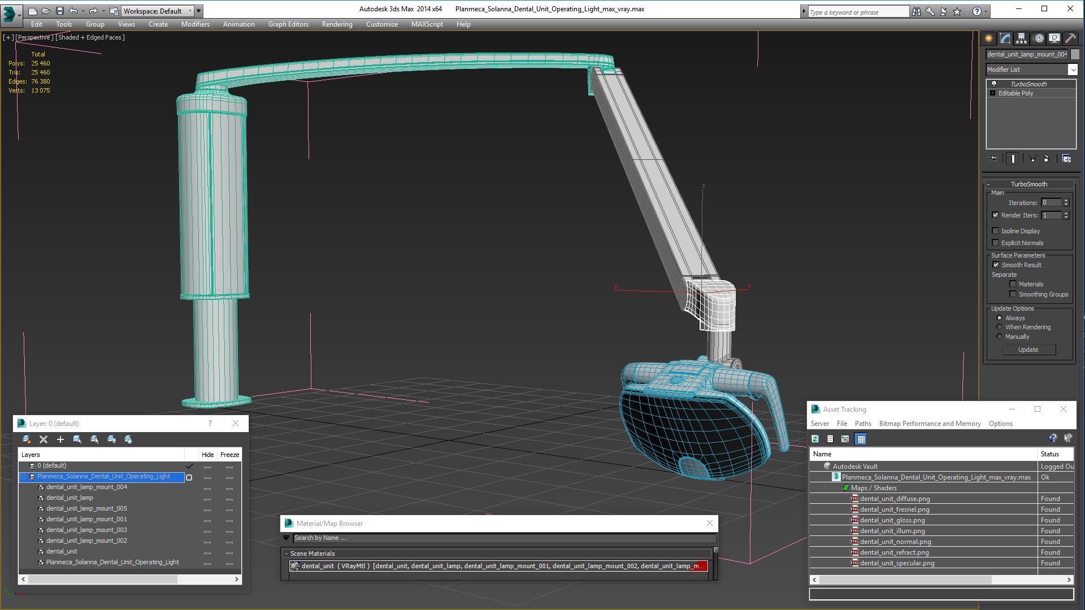Screen dimensions: 1085x610
Task: Select the Manually update option
Action: [1000, 337]
